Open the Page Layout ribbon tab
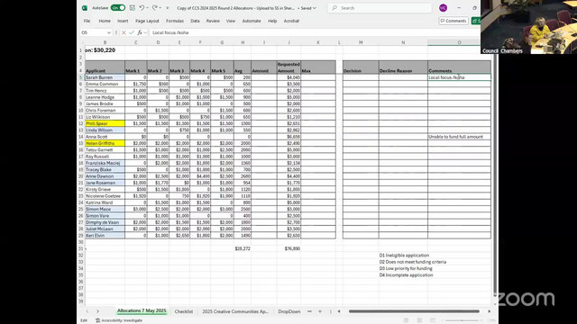 coord(147,21)
